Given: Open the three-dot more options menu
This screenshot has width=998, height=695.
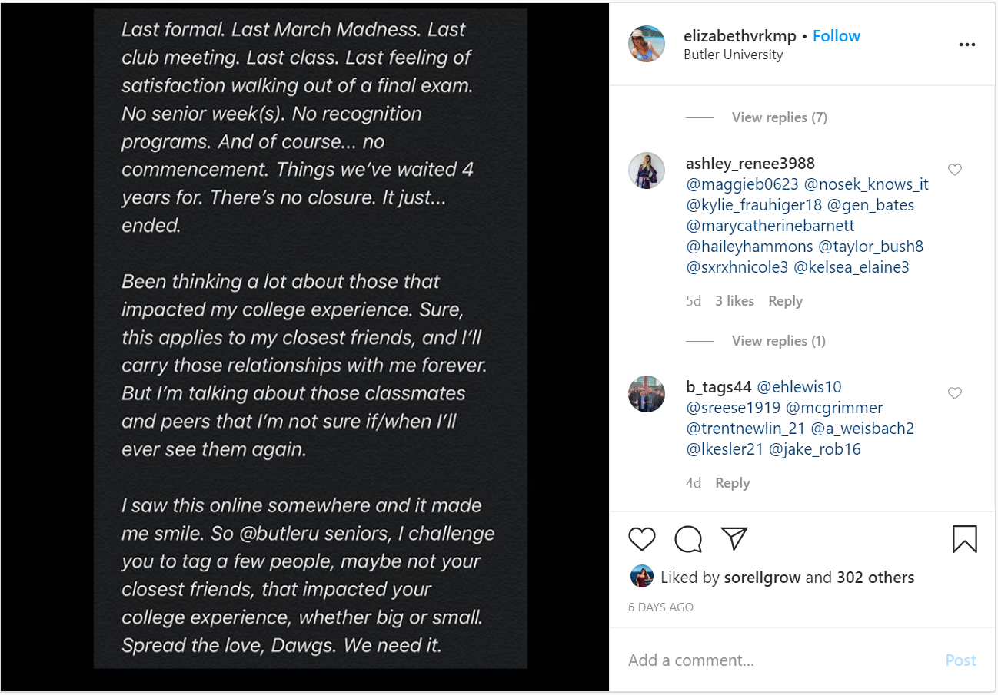Looking at the screenshot, I should tap(966, 45).
